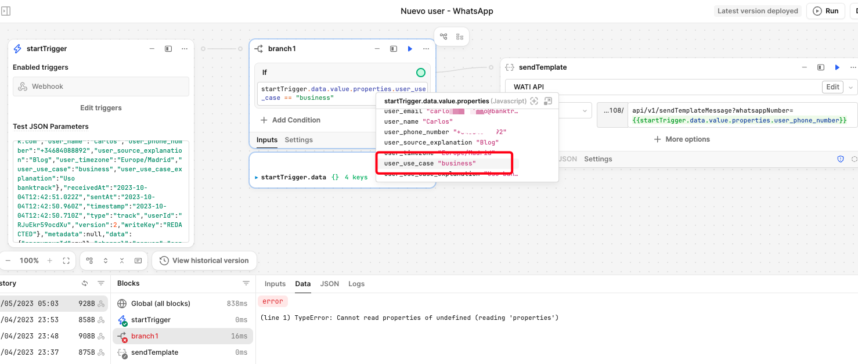Click Edit next to WATI API
The height and width of the screenshot is (364, 858).
tap(833, 87)
